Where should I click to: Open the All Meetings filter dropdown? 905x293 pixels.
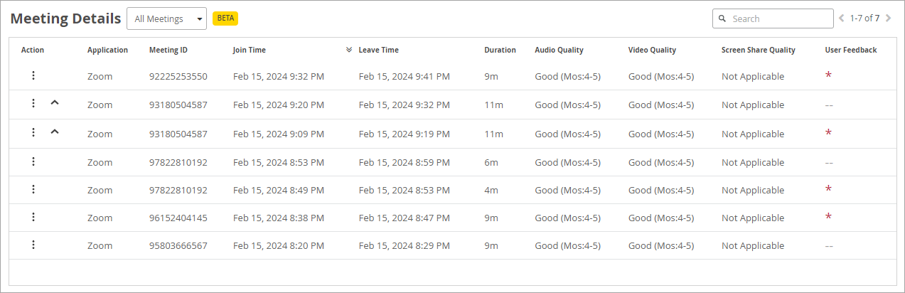166,18
